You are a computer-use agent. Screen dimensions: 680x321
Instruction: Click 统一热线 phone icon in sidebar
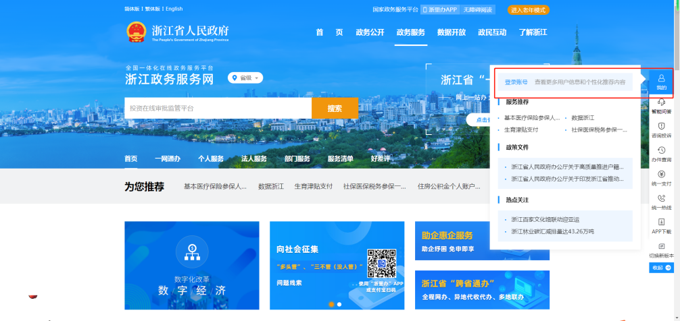pos(661,202)
